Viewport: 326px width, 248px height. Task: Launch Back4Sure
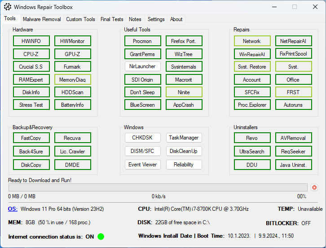(31, 151)
